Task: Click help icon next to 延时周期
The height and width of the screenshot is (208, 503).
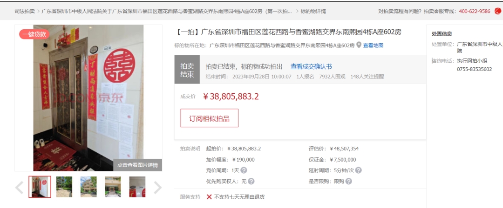Action: (358, 170)
